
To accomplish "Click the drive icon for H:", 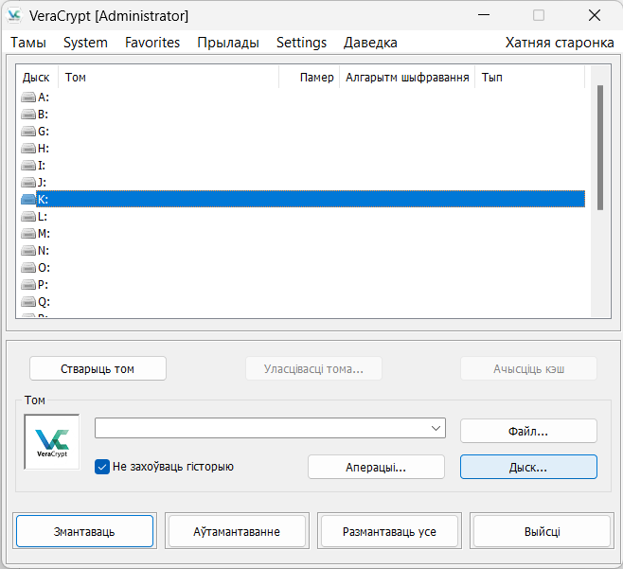I will [x=28, y=149].
